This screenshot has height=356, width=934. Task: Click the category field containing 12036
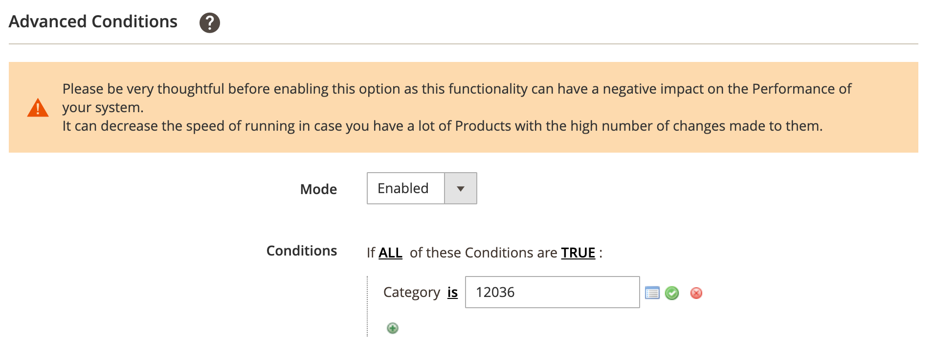[552, 292]
